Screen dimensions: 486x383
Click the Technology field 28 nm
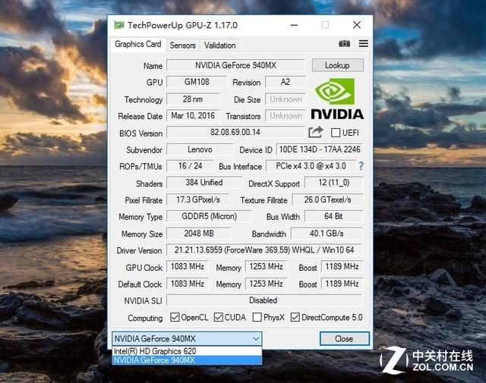pos(193,99)
